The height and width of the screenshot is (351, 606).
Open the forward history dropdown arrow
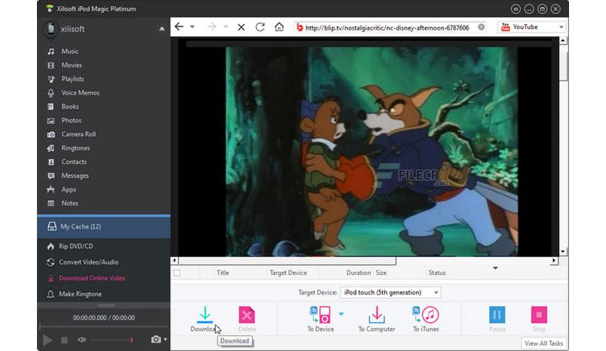point(225,27)
